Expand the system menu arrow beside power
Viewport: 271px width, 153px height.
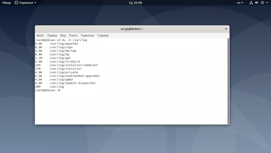pyautogui.click(x=267, y=3)
